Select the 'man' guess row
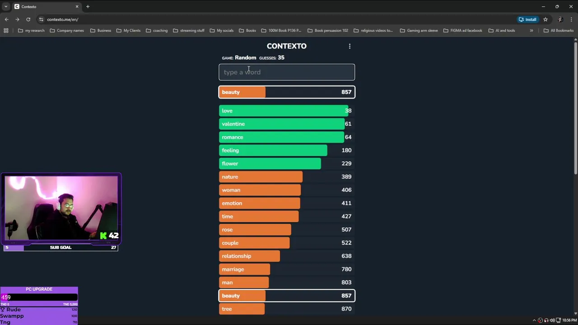578x325 pixels. pos(287,283)
